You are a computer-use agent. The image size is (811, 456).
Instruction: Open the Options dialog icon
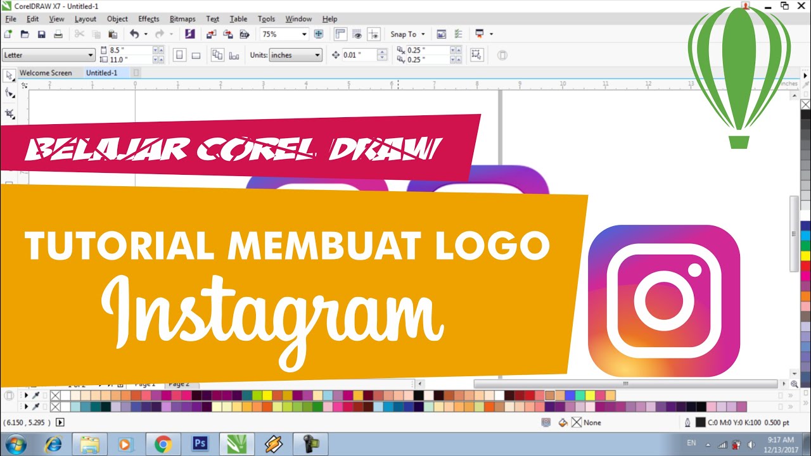458,34
